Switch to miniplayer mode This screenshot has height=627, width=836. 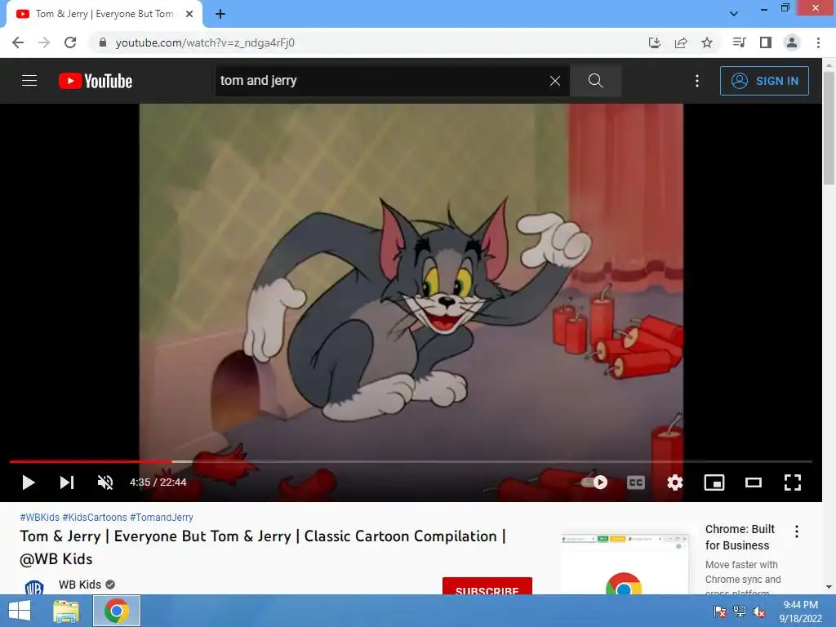tap(714, 482)
